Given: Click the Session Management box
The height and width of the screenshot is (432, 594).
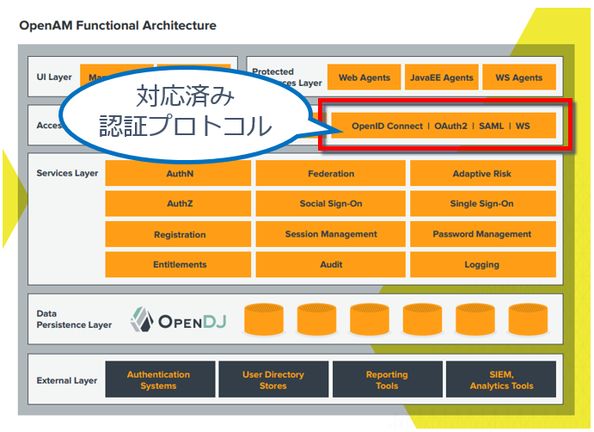Looking at the screenshot, I should pos(331,234).
